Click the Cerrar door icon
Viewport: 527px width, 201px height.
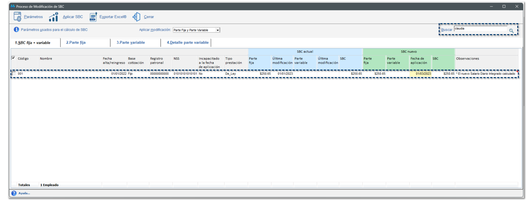(136, 17)
